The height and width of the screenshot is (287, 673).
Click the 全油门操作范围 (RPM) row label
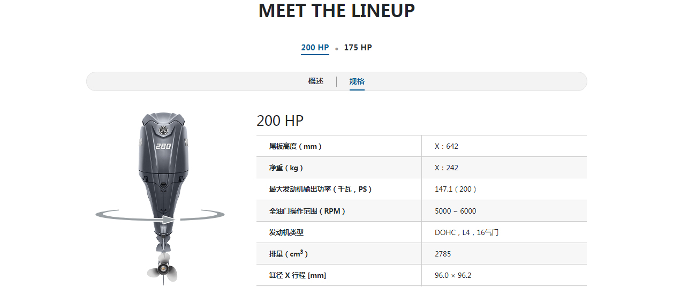307,211
